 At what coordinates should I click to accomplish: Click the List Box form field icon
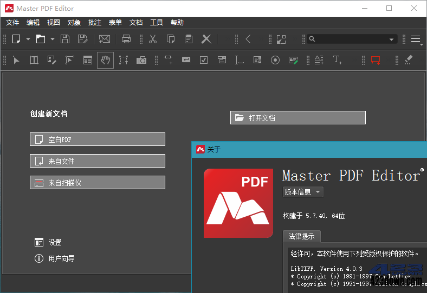257,60
